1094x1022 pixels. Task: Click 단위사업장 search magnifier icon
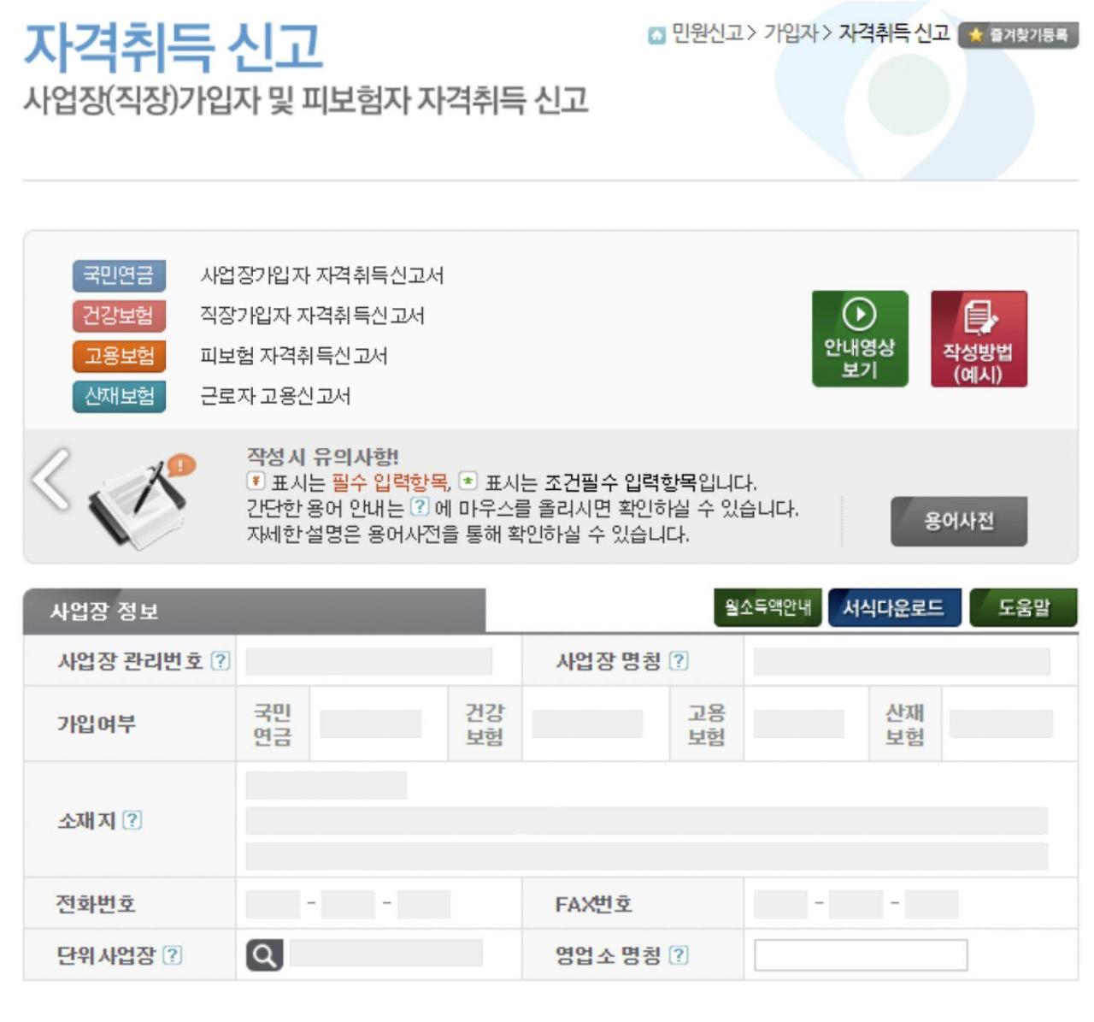(264, 955)
